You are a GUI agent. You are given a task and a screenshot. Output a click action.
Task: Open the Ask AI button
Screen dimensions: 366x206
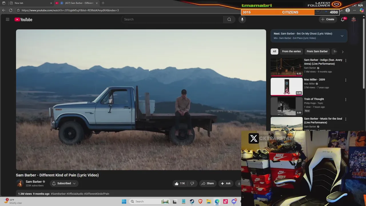226,183
